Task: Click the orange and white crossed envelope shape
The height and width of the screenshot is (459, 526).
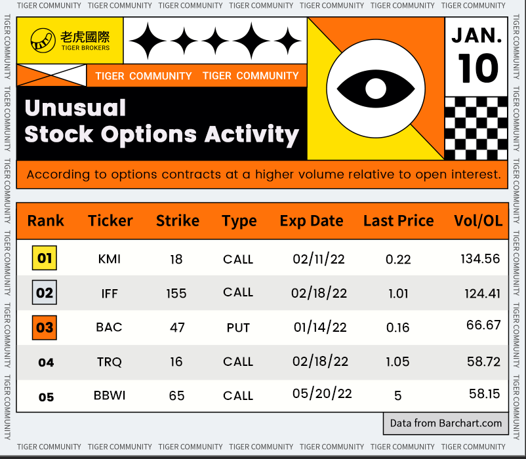Action: (52, 75)
